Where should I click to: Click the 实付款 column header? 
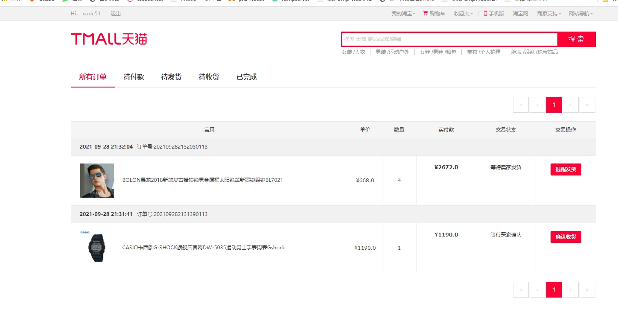[x=446, y=130]
